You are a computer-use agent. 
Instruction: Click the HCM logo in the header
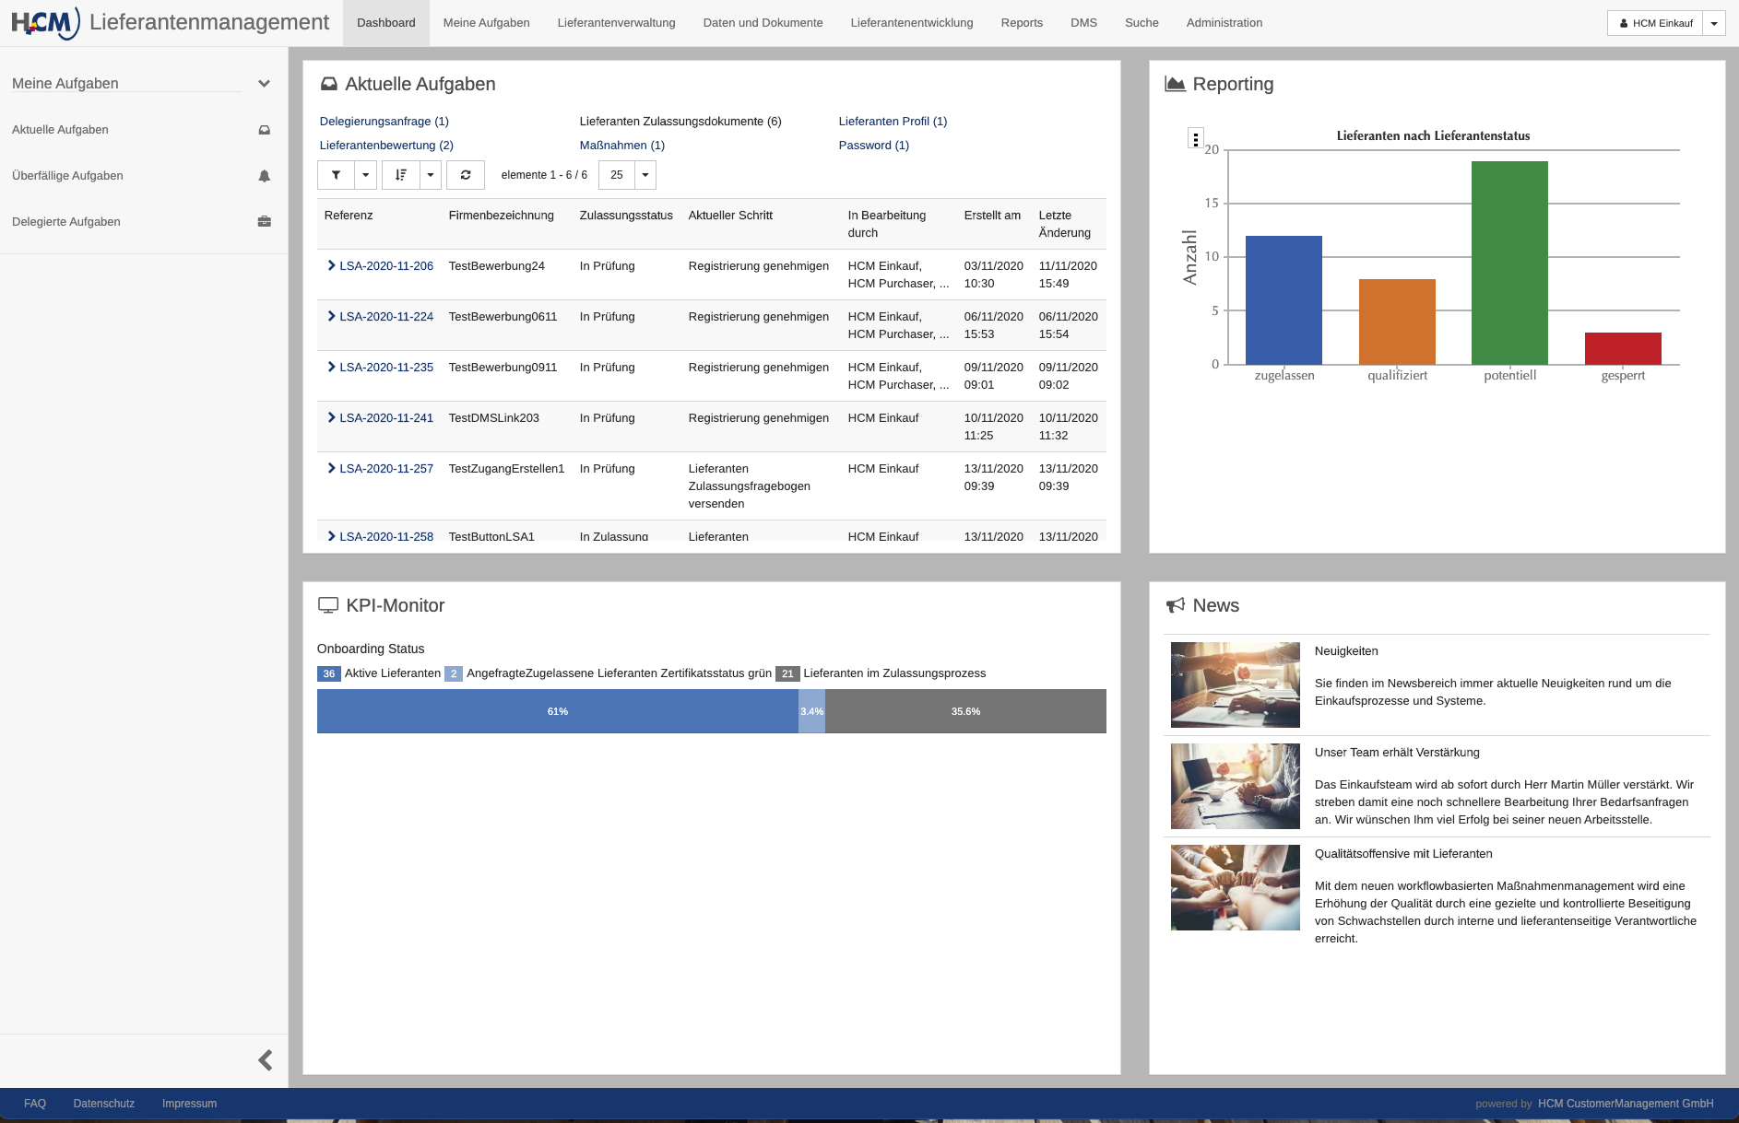(44, 23)
